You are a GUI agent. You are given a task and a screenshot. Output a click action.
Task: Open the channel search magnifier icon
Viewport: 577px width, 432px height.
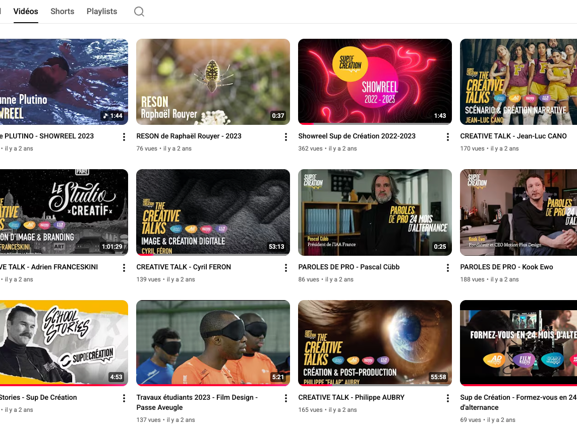click(139, 12)
